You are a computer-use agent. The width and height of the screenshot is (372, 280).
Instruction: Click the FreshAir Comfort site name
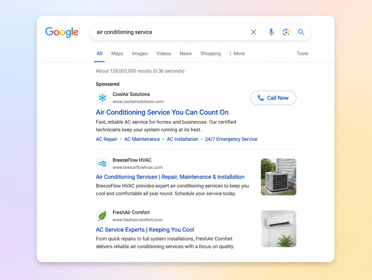(131, 212)
